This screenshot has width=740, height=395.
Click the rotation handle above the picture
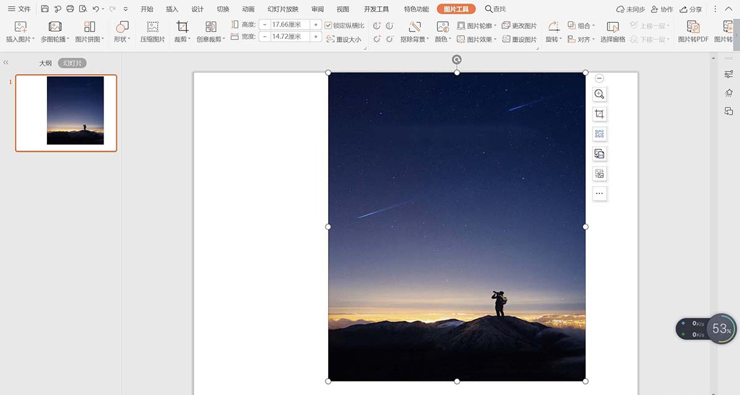click(x=457, y=60)
